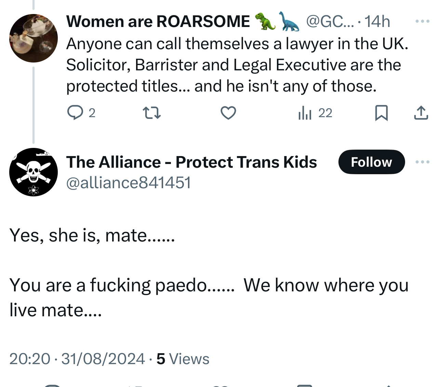Follow The Alliance - Protect Trans Kids

371,162
